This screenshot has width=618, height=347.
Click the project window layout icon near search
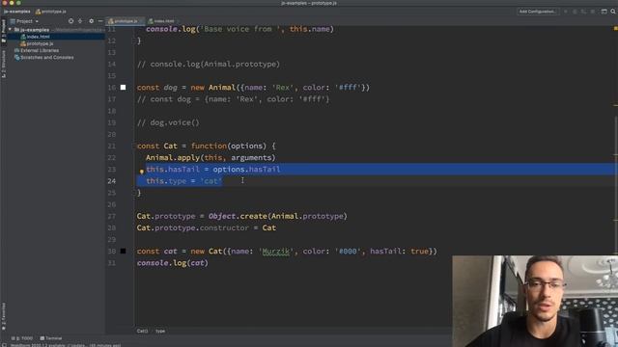click(604, 12)
